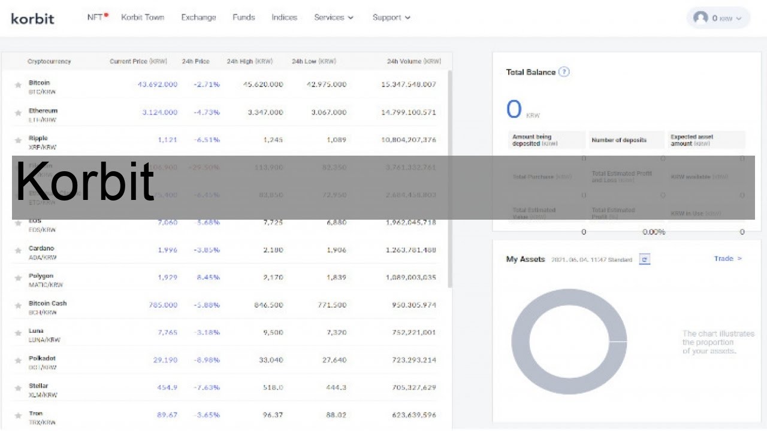Open the Funds page
This screenshot has width=767, height=431.
pyautogui.click(x=243, y=17)
